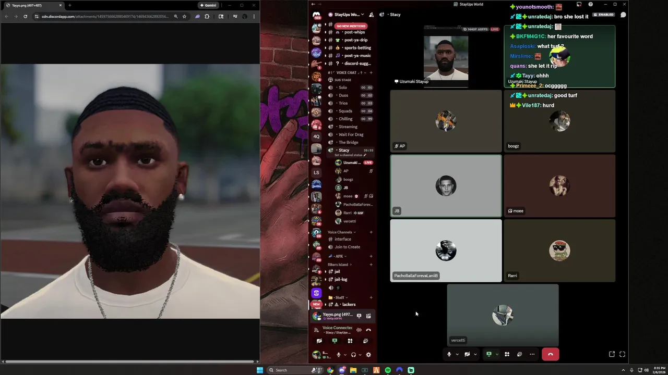The height and width of the screenshot is (375, 668).
Task: Open stream settings next to Yayyo.png
Action: [x=368, y=316]
